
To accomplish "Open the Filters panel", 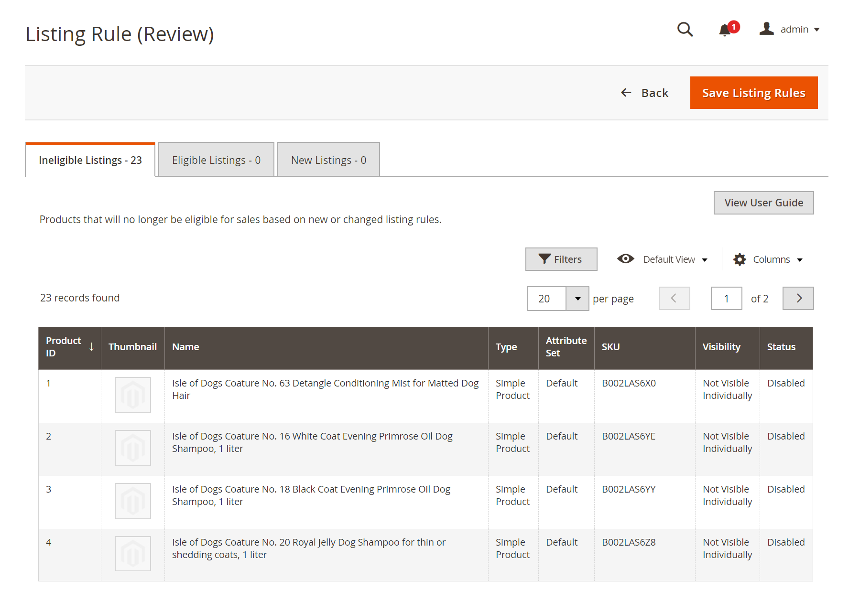I will point(561,259).
